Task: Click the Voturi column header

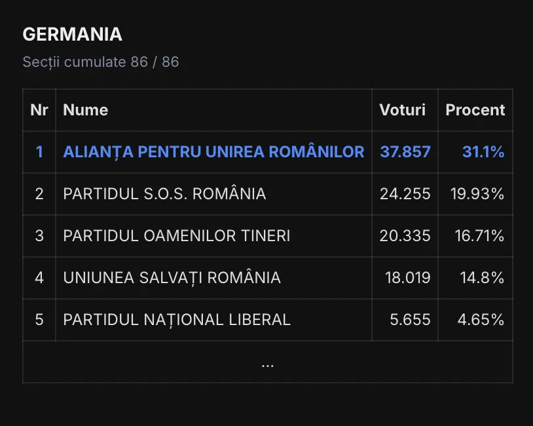Action: [402, 110]
